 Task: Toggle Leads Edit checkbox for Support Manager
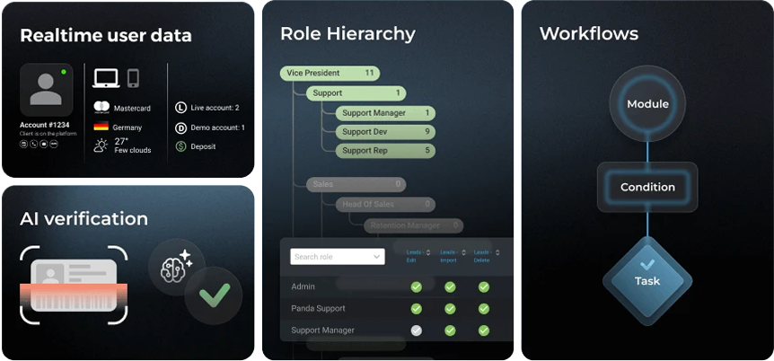(416, 330)
